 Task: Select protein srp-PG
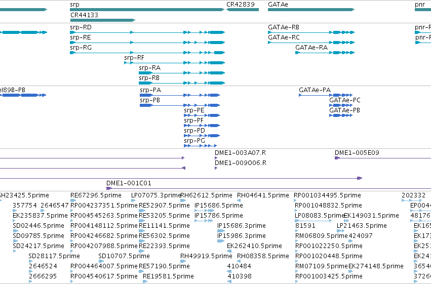pos(201,146)
